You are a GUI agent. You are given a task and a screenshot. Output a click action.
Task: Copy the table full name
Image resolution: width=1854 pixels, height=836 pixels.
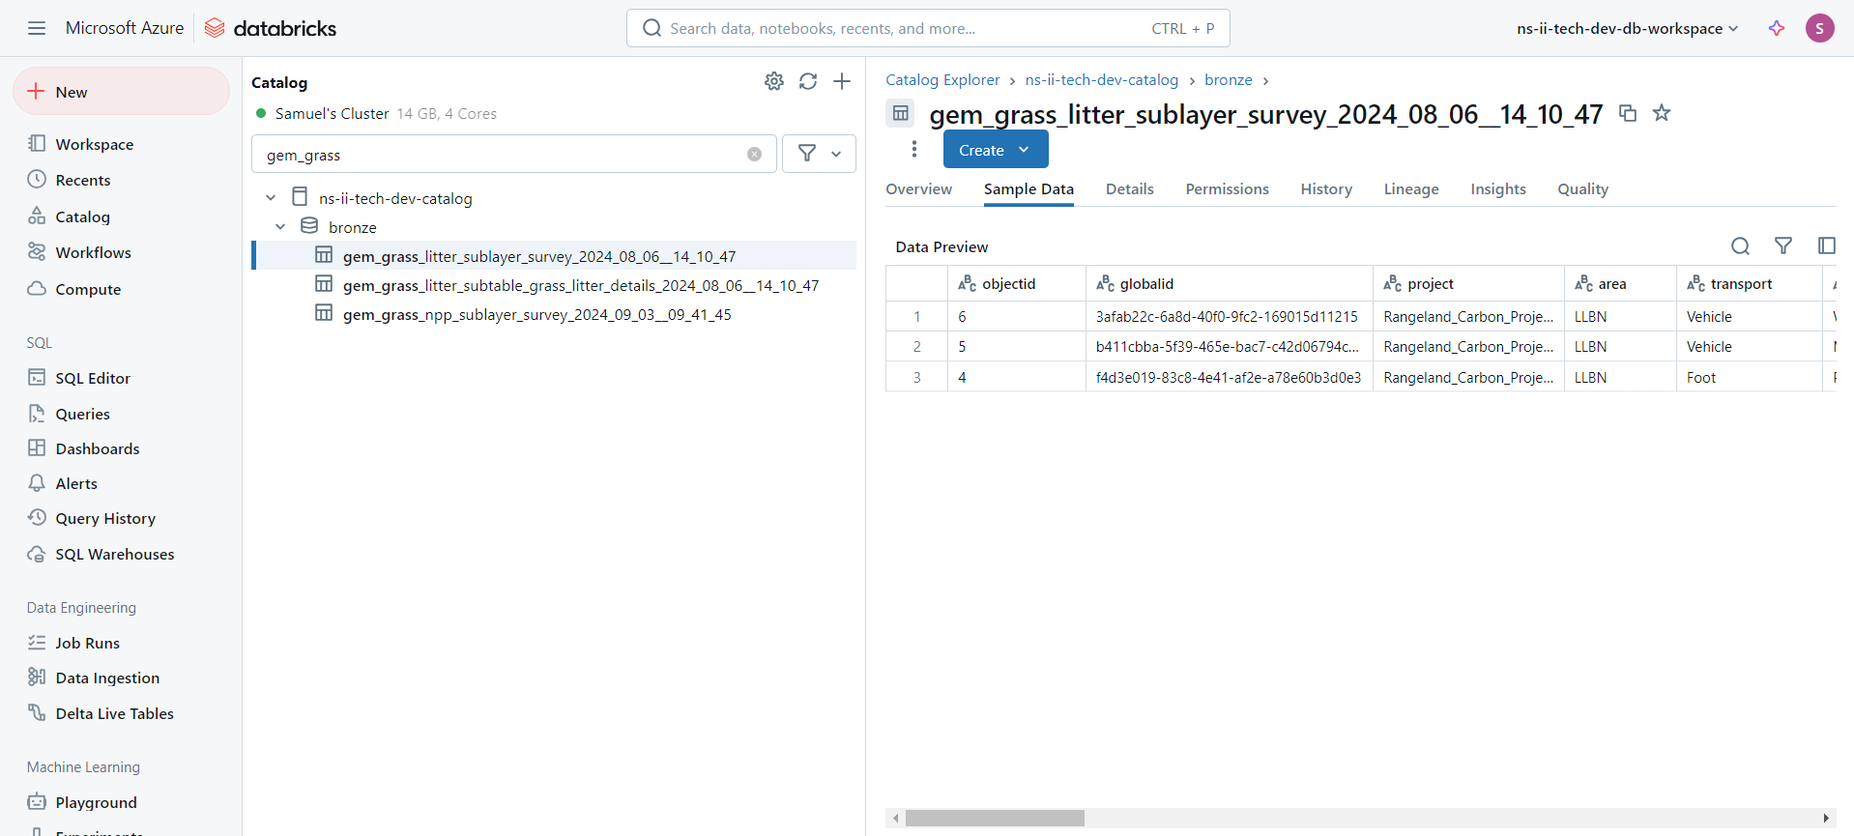[x=1628, y=113]
